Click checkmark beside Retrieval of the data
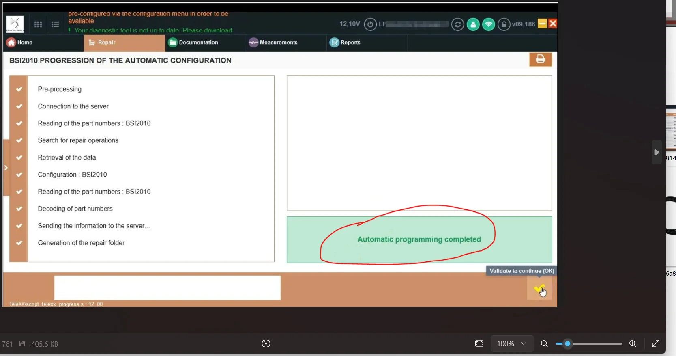The image size is (676, 356). pyautogui.click(x=19, y=158)
